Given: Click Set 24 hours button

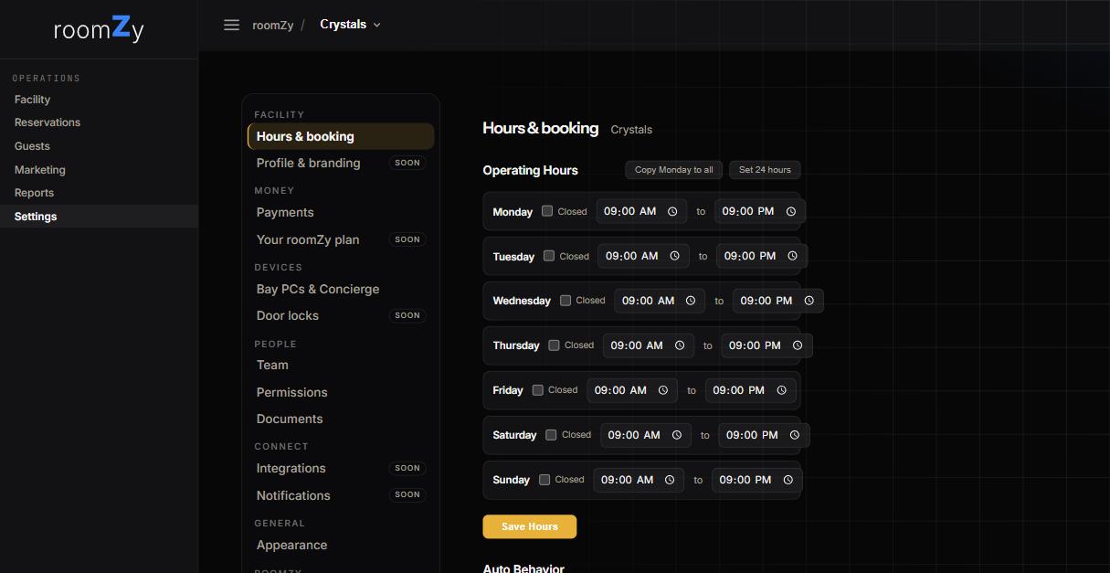Looking at the screenshot, I should [765, 170].
